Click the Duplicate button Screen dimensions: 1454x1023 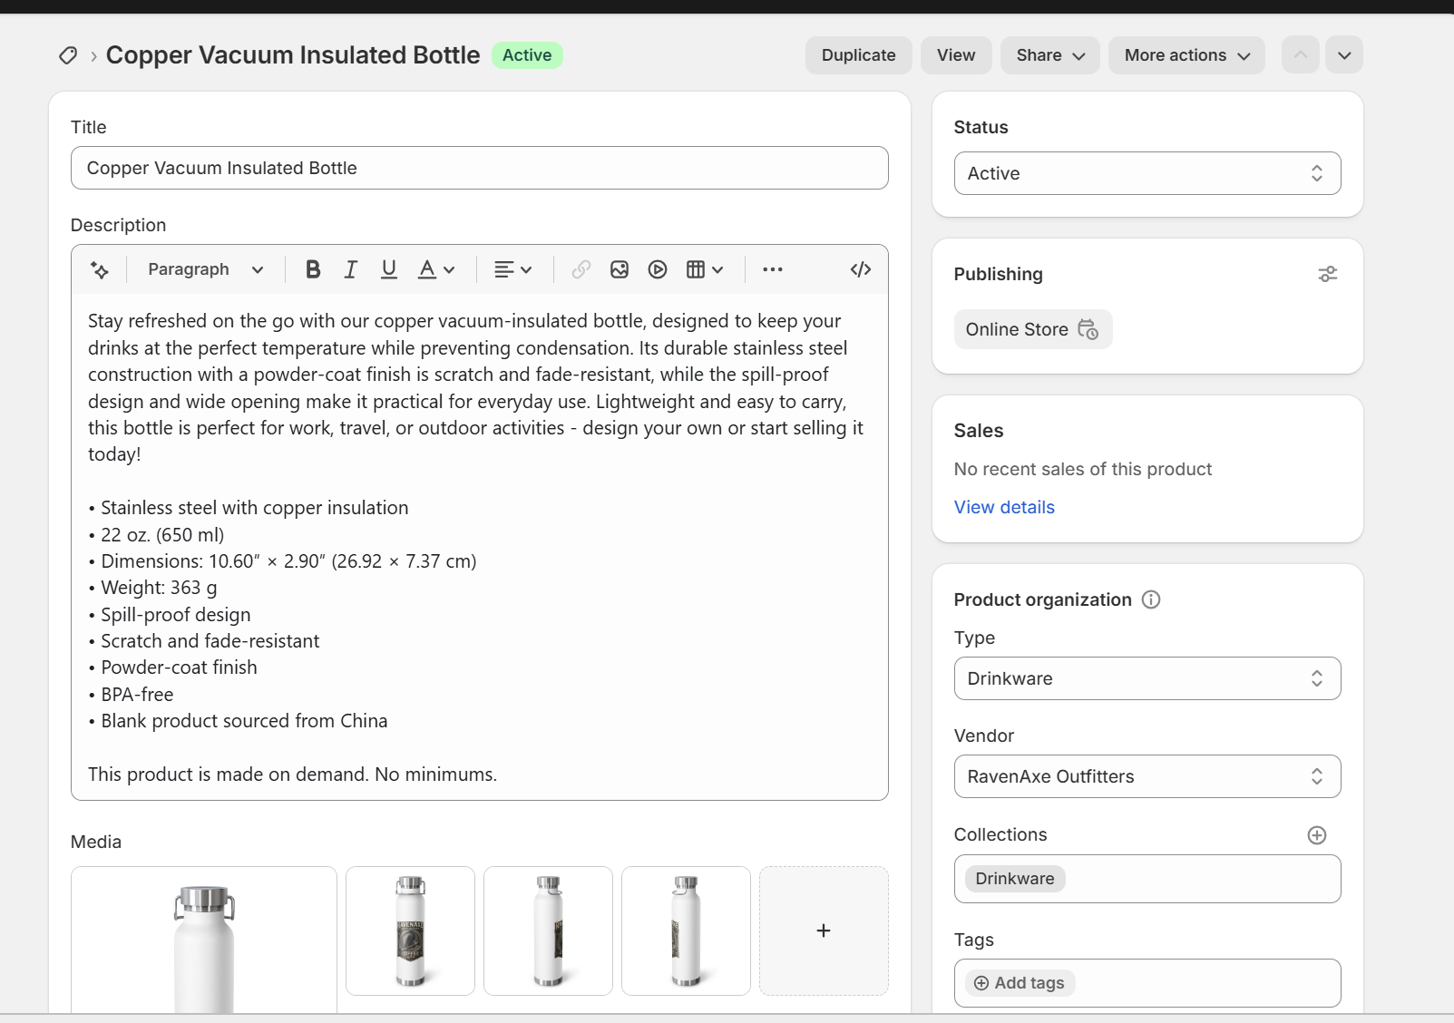tap(859, 55)
